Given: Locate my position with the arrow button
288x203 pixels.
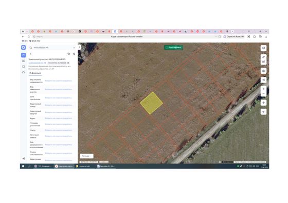Looking at the screenshot, I should (x=263, y=112).
